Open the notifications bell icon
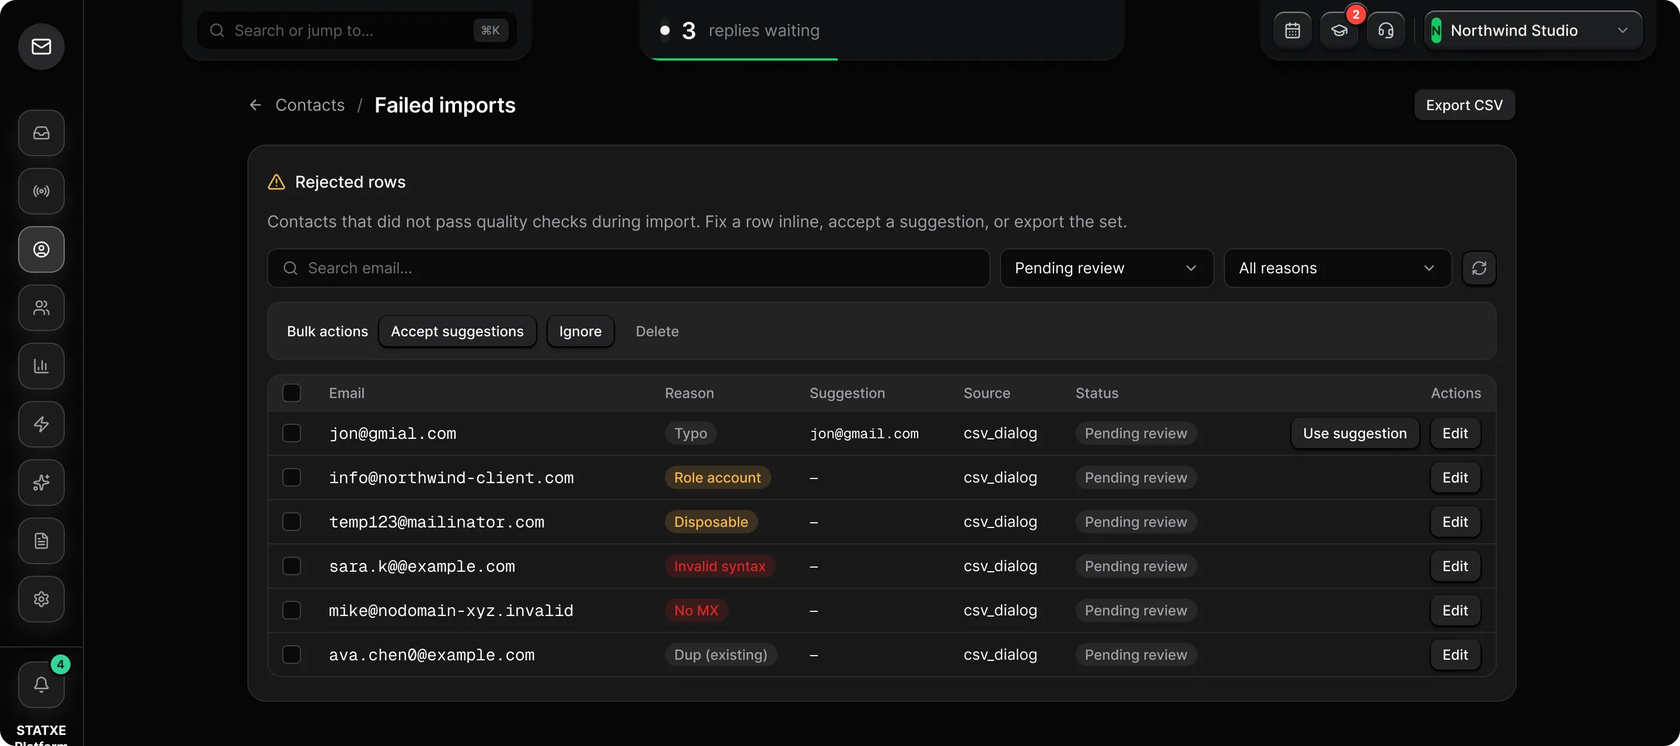 (x=41, y=685)
